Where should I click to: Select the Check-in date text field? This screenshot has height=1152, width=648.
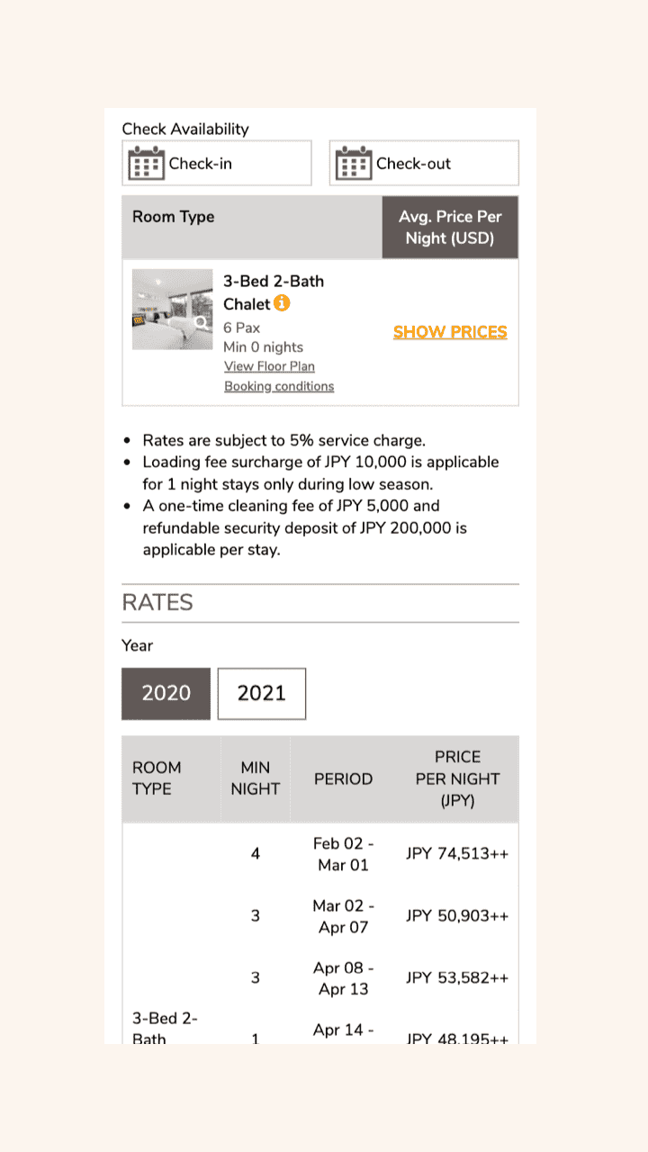point(217,163)
